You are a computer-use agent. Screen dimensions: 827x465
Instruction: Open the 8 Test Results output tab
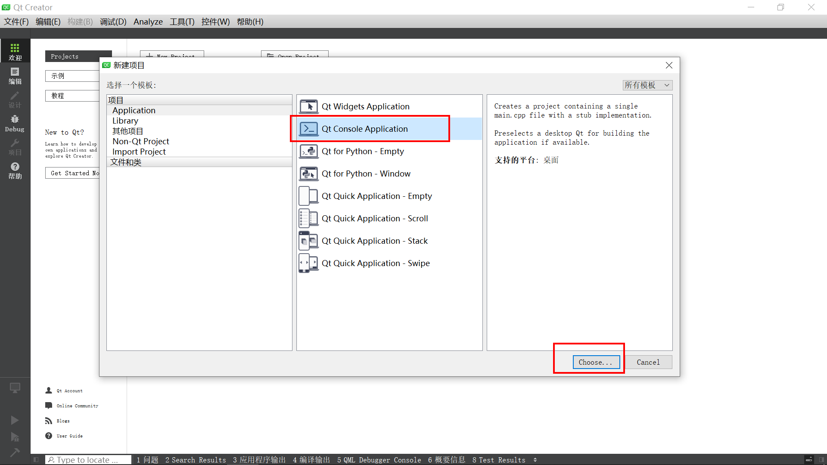tap(498, 460)
